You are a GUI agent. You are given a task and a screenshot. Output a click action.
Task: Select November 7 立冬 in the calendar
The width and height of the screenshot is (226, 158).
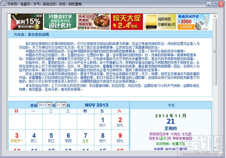pos(86,137)
